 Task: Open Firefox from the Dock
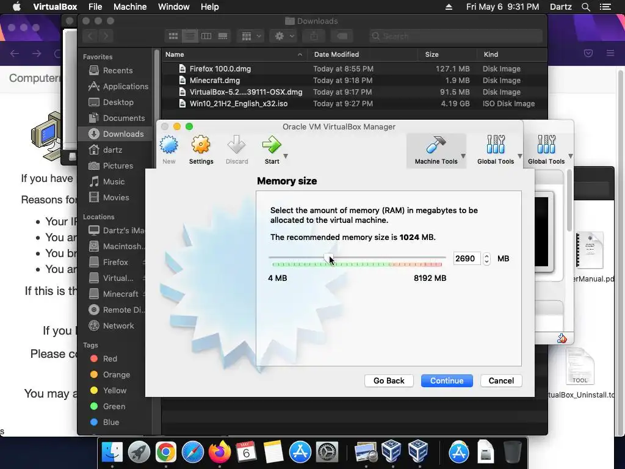point(220,452)
